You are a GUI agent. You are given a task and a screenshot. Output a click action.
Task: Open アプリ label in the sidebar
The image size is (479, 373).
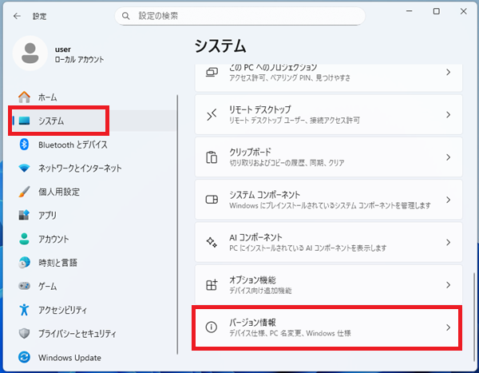(47, 215)
